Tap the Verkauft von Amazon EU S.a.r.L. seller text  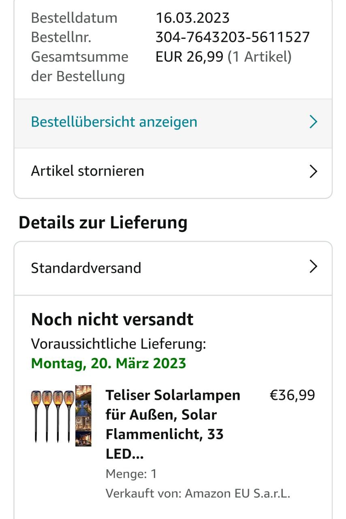198,493
